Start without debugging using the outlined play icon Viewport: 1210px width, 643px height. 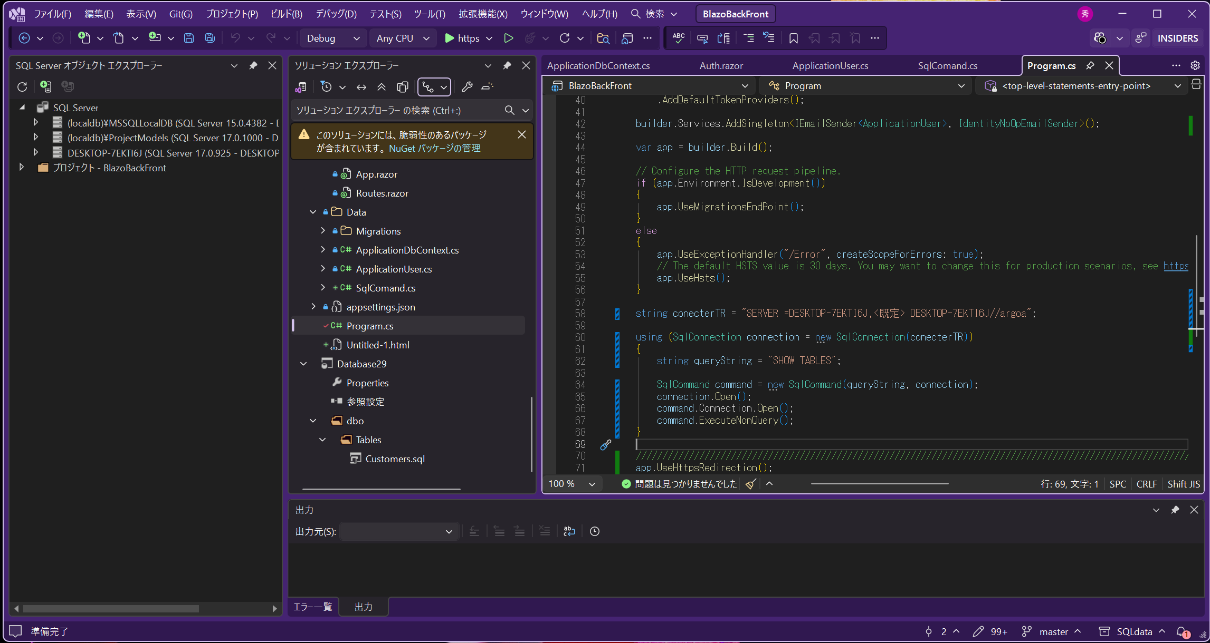pos(508,38)
